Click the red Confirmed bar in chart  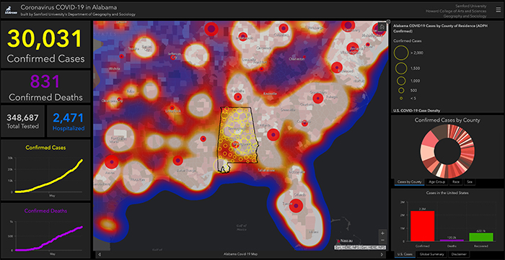coord(422,226)
